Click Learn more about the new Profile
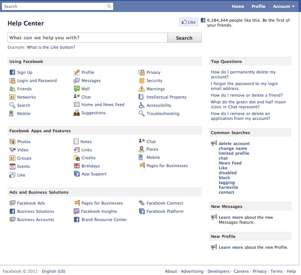The width and height of the screenshot is (301, 275). pyautogui.click(x=231, y=247)
